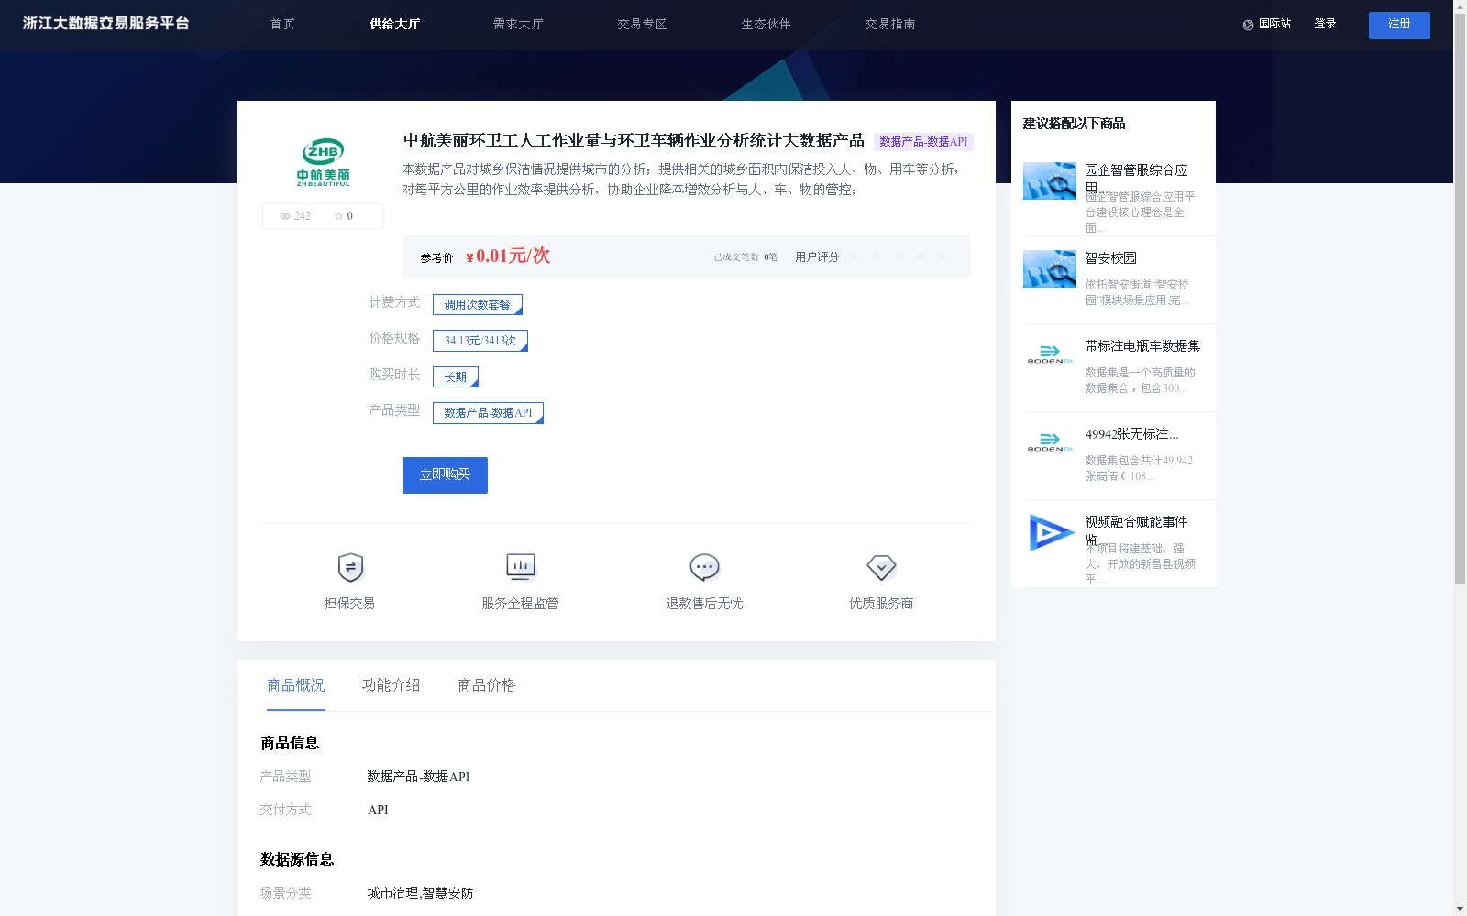Click the scrollbar up arrow

point(1460,6)
